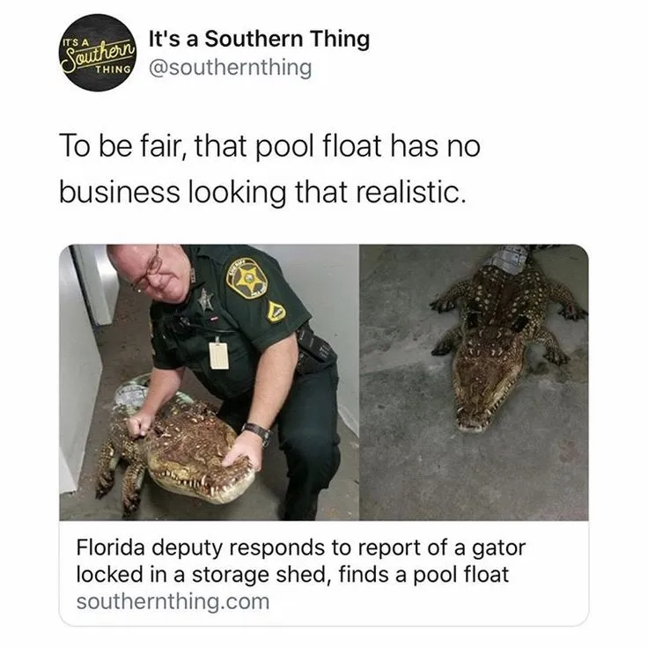The image size is (648, 647).
Task: Open the @southernthing handle link
Action: [230, 68]
